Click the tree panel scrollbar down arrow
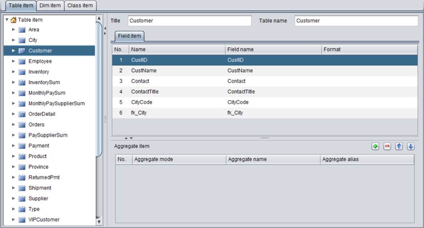The height and width of the screenshot is (228, 424). [x=99, y=222]
